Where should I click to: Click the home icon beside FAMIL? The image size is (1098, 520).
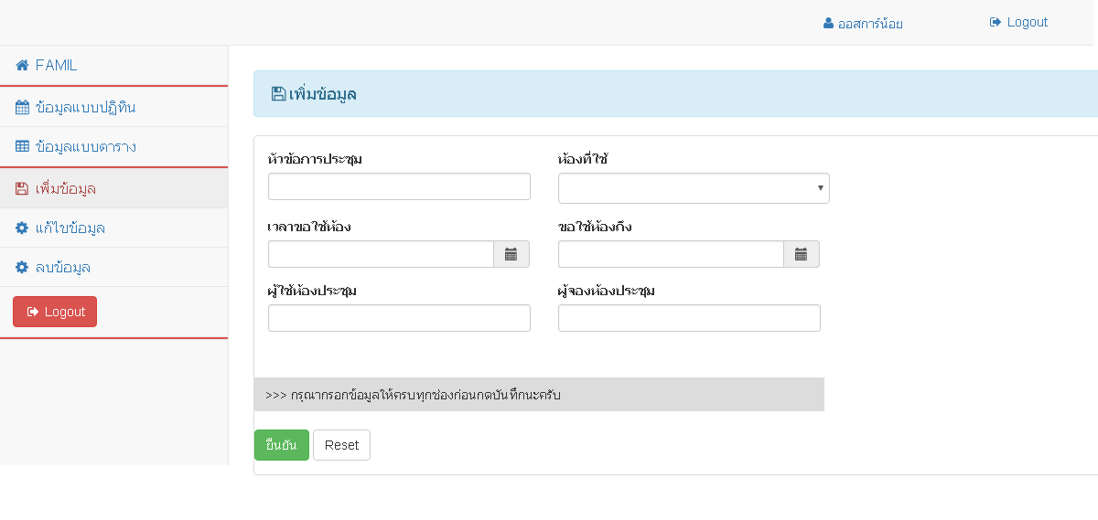23,66
